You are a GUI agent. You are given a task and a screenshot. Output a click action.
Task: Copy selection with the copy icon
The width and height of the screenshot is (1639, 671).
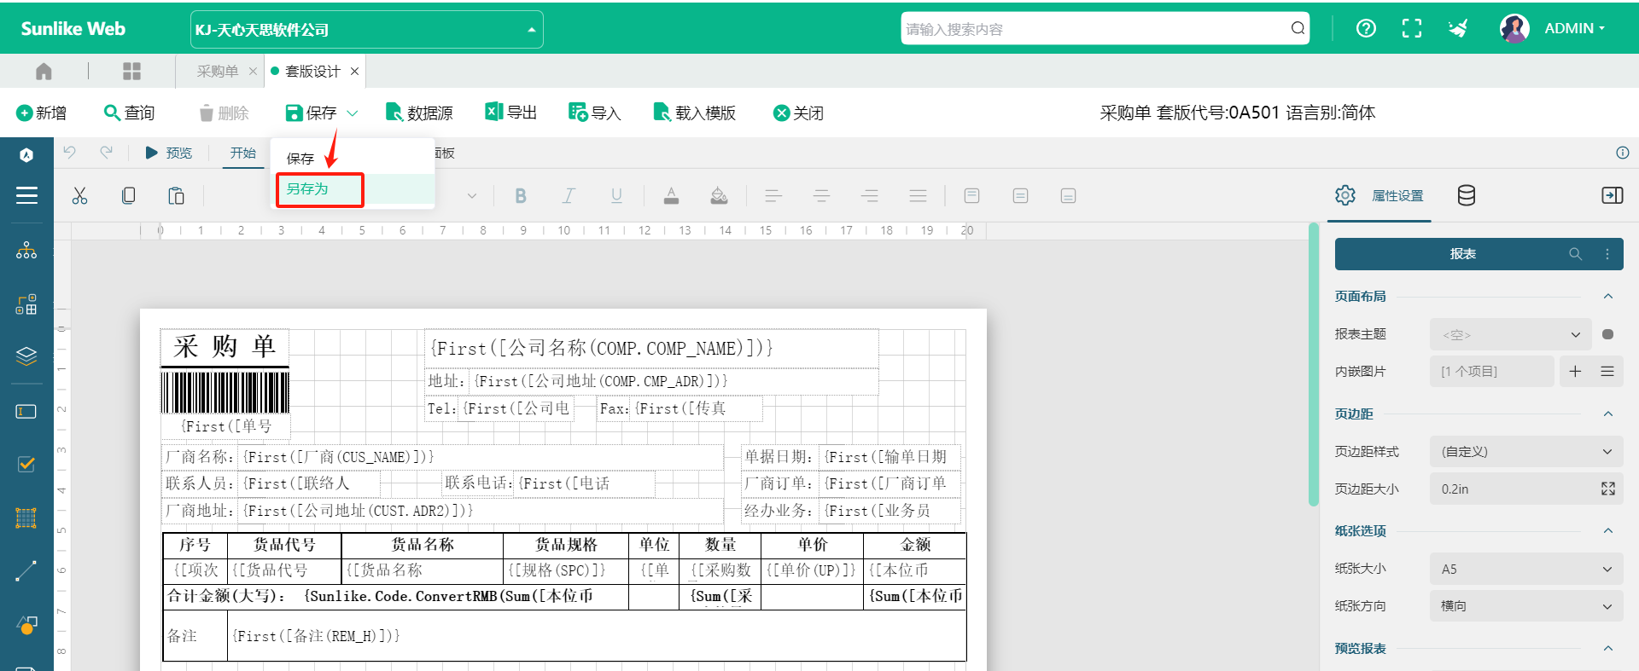point(128,196)
